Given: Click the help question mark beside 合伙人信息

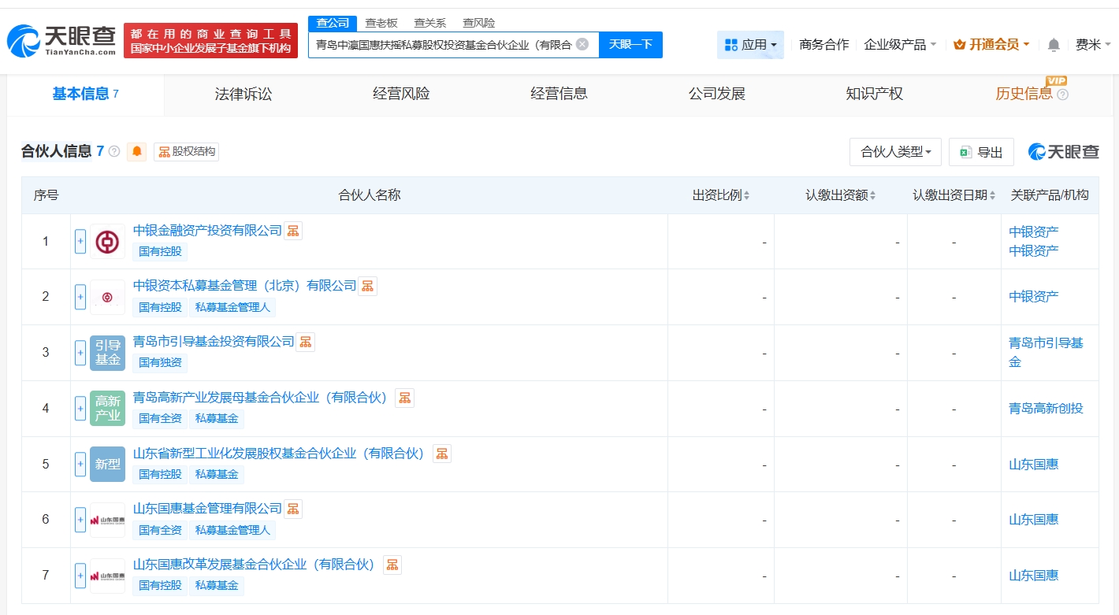Looking at the screenshot, I should point(114,152).
